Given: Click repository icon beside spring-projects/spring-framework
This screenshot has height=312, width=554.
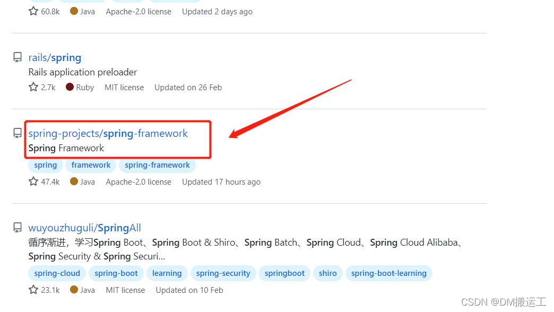Looking at the screenshot, I should [18, 133].
